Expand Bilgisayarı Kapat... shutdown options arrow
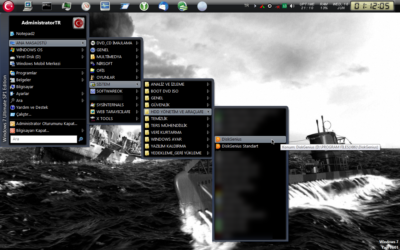 [83, 130]
